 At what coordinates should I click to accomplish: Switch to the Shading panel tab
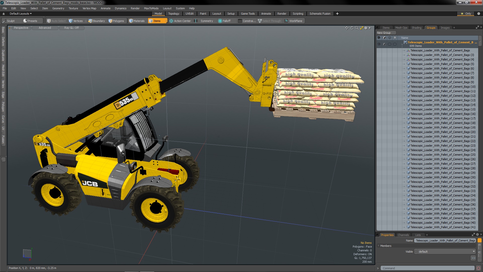(x=416, y=28)
